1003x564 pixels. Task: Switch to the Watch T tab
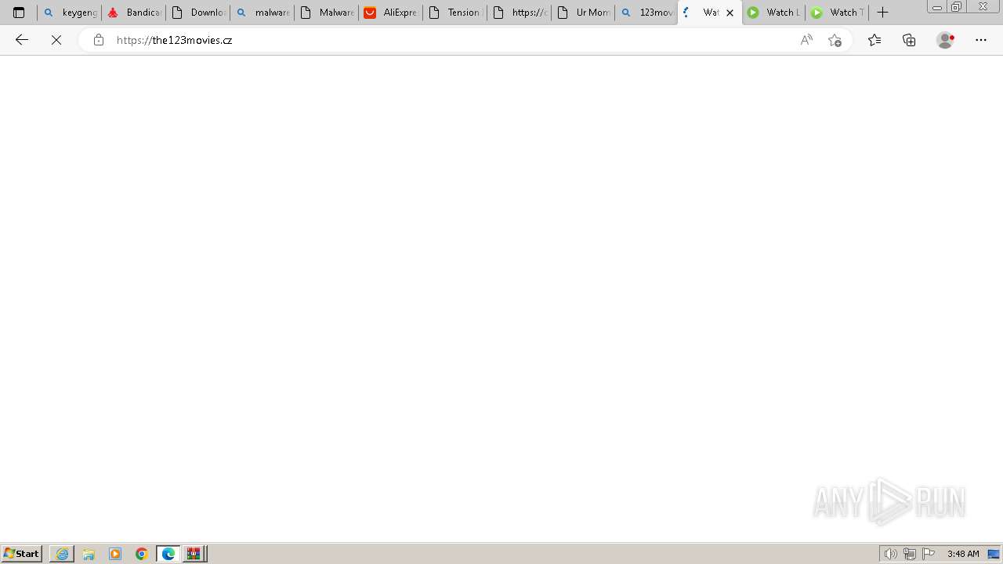click(837, 13)
